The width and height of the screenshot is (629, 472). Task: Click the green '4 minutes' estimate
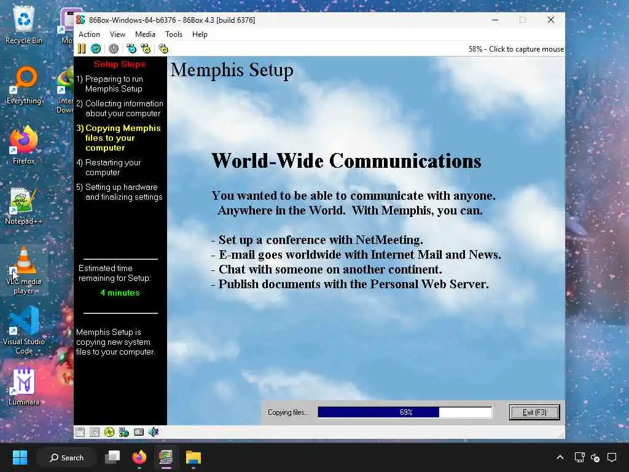coord(120,293)
